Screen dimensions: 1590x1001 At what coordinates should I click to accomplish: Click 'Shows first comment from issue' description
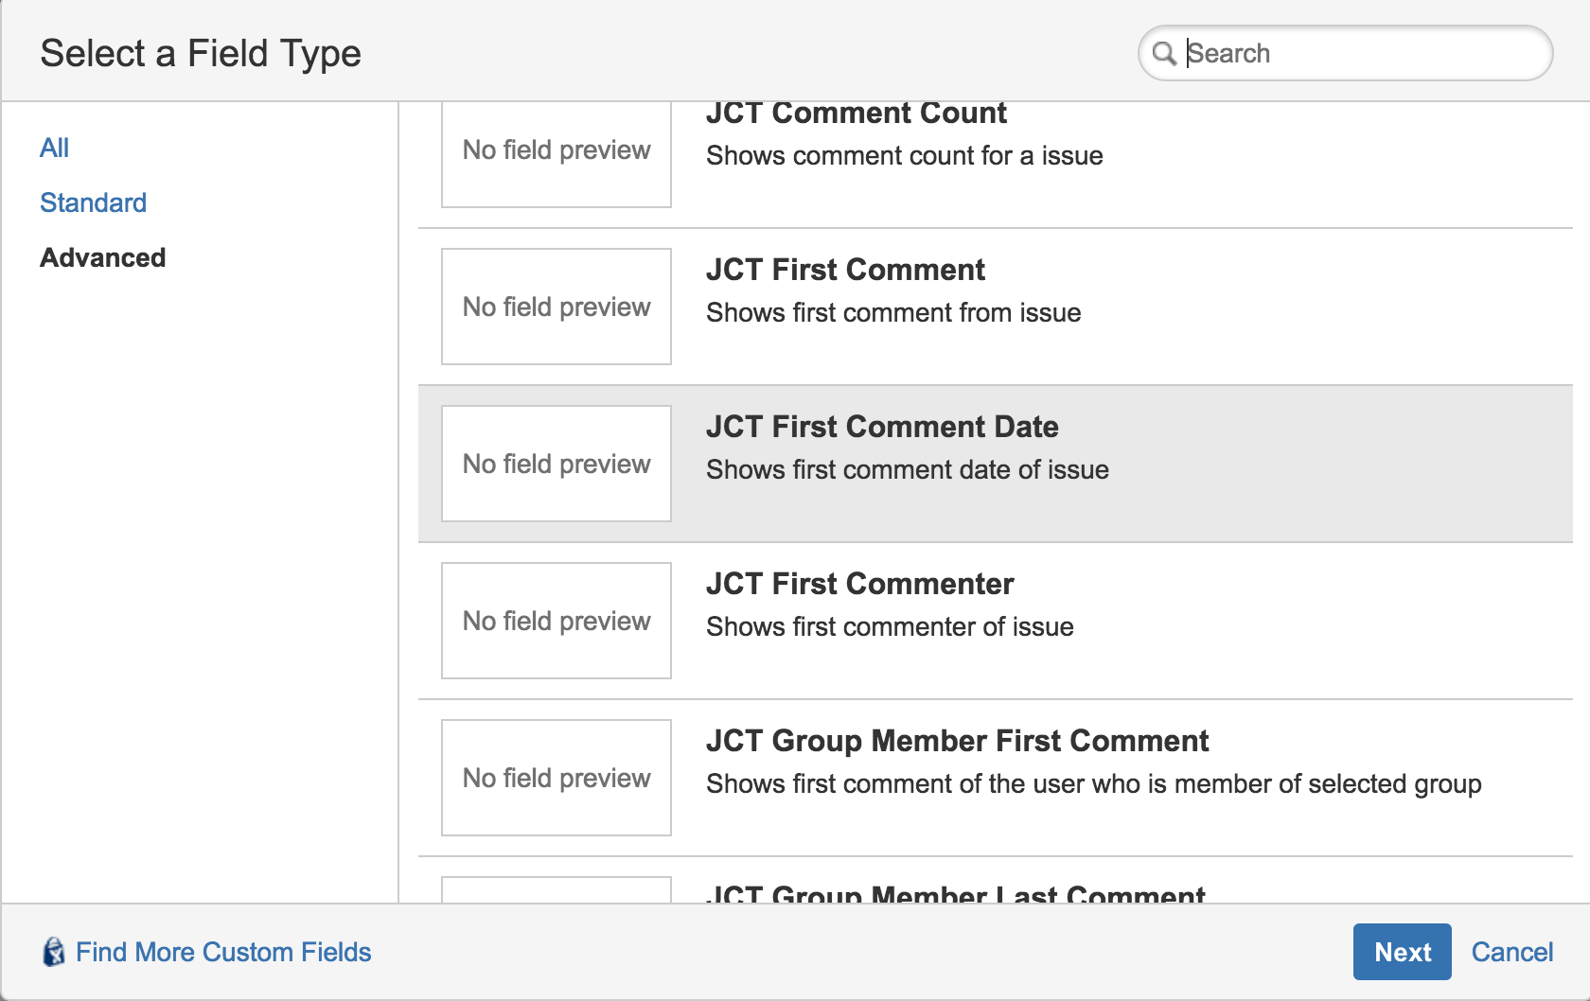tap(893, 312)
